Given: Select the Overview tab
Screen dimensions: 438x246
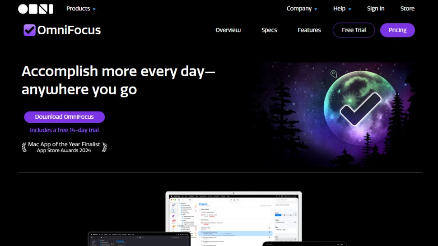Looking at the screenshot, I should point(228,30).
